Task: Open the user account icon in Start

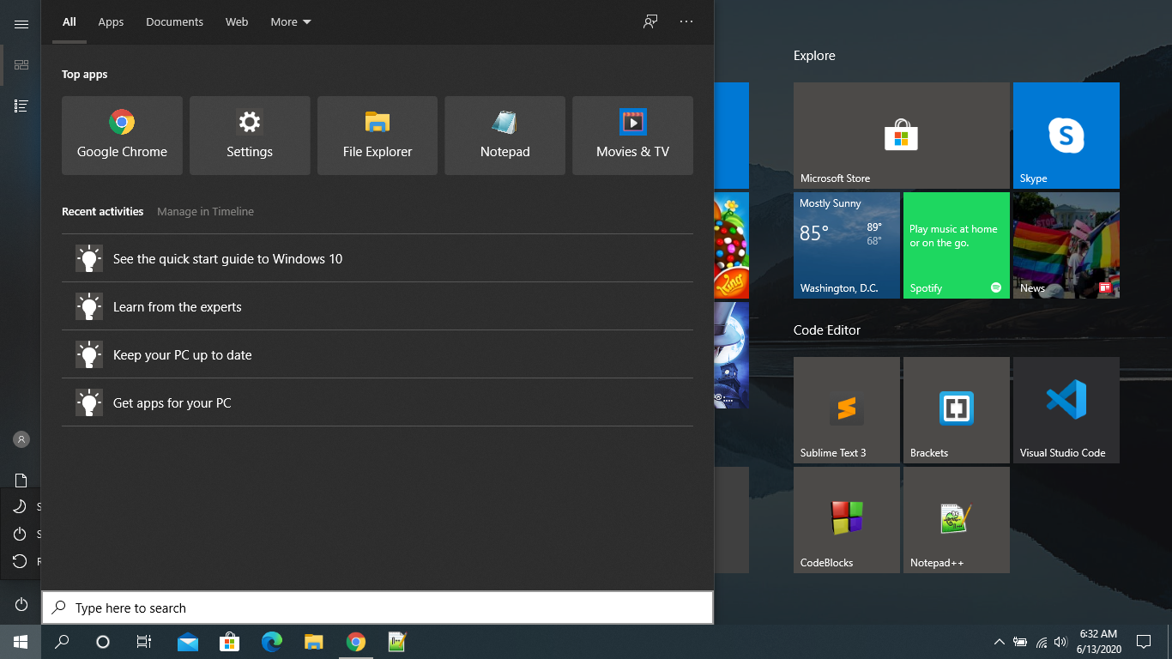Action: point(21,439)
